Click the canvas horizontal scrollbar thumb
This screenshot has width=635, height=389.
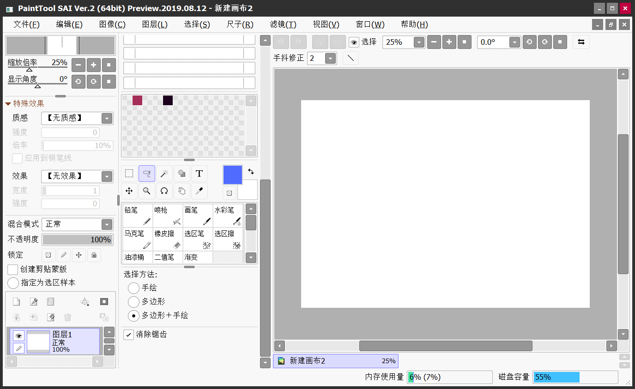(x=446, y=346)
